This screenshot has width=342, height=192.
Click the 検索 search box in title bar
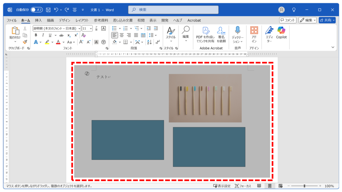coord(173,10)
